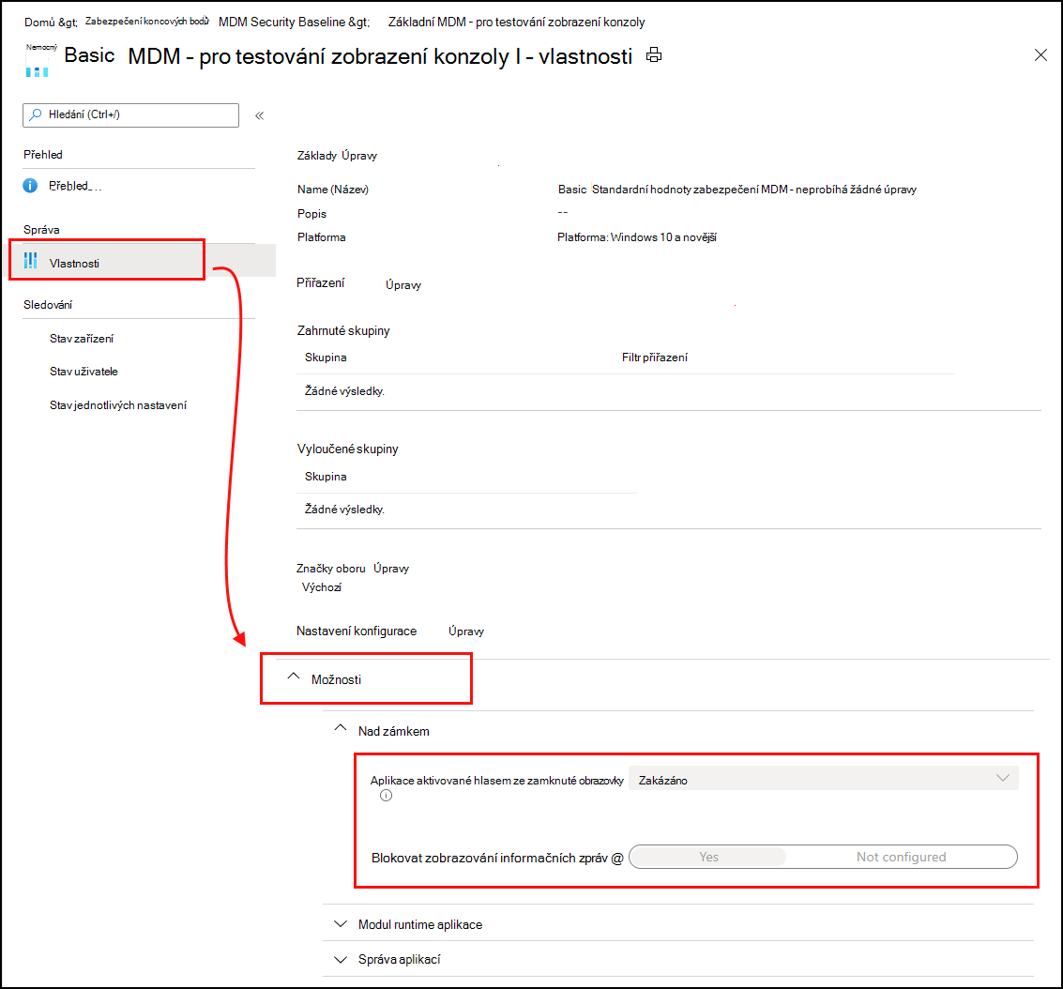Click the profile name value starting with Basic Standardní
1063x989 pixels.
[737, 190]
